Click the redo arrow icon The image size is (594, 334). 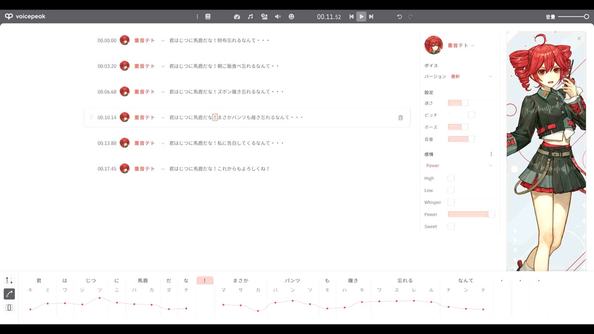click(x=410, y=17)
